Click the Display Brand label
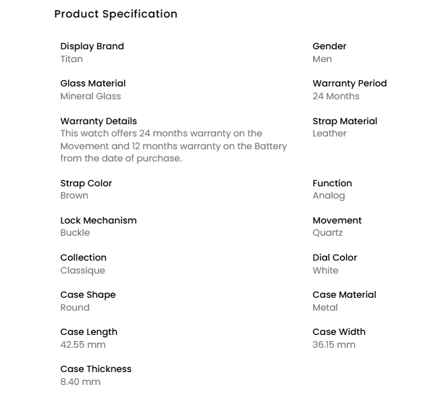Screen dimensions: 429x393 pos(92,47)
